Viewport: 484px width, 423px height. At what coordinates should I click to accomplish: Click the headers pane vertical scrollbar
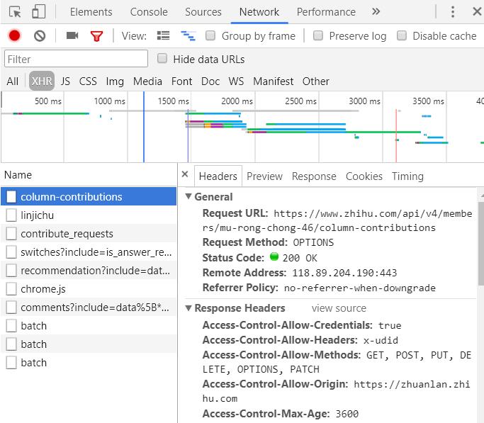pos(481,244)
